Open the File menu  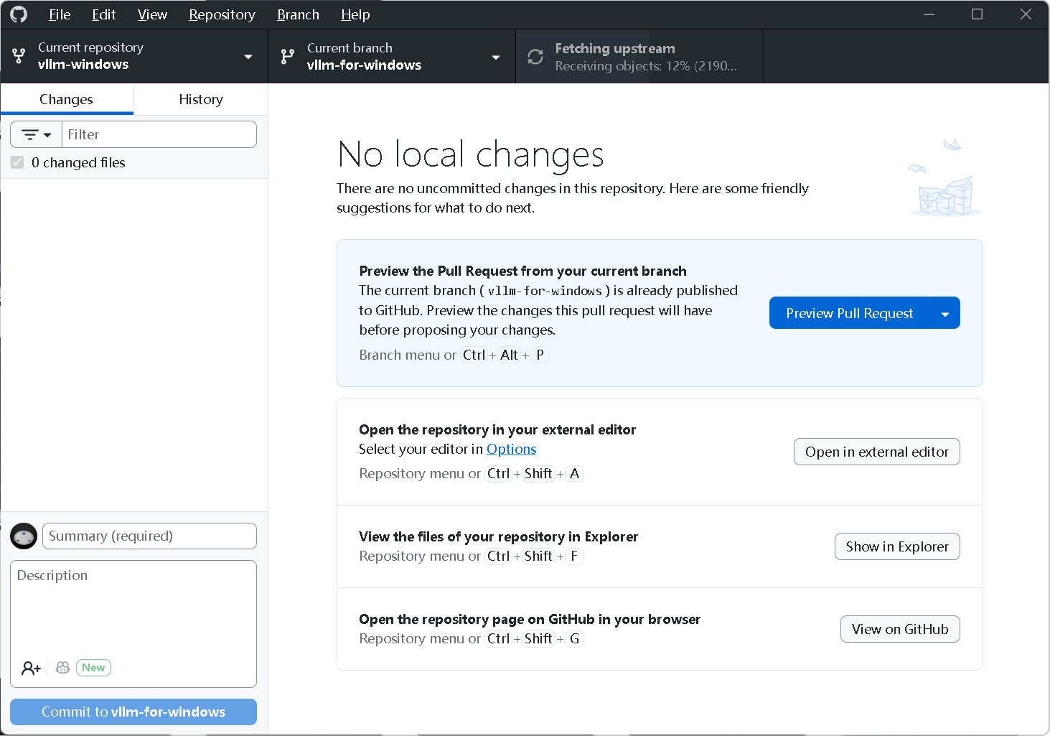pyautogui.click(x=60, y=14)
